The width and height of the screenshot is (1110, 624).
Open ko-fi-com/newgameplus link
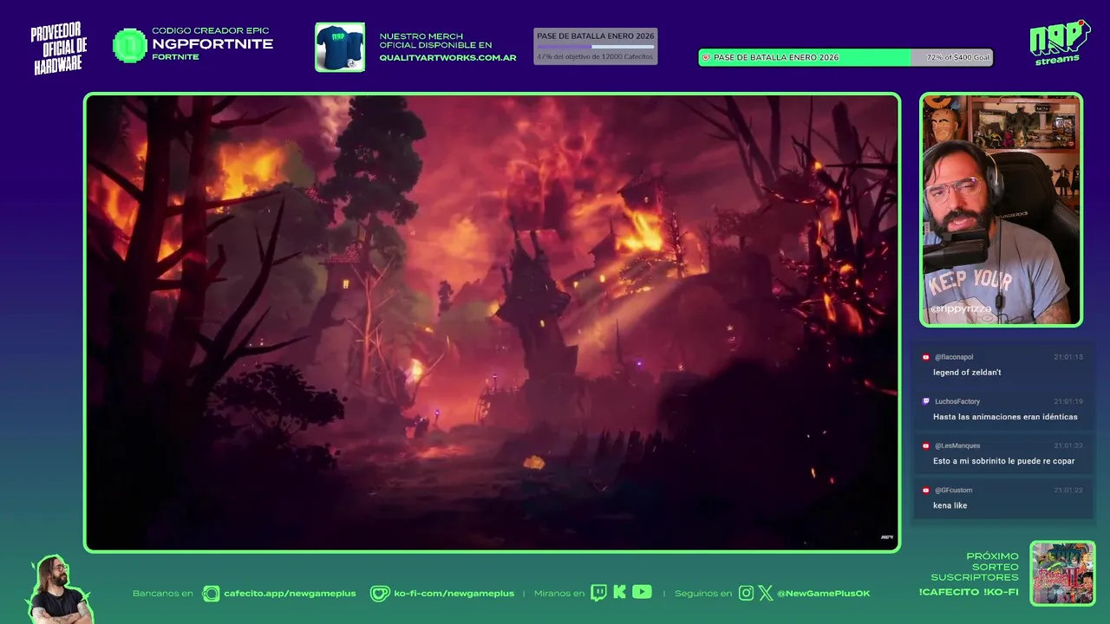click(x=454, y=594)
